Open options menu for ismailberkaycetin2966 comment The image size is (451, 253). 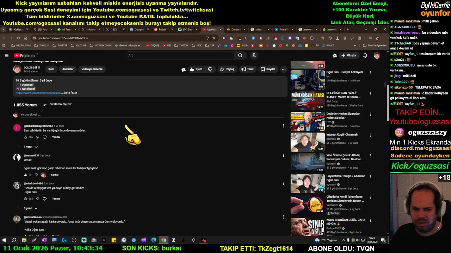click(283, 126)
